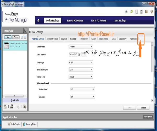The image size is (157, 131).
Task: Click the Delete printer button
Action: point(16,37)
